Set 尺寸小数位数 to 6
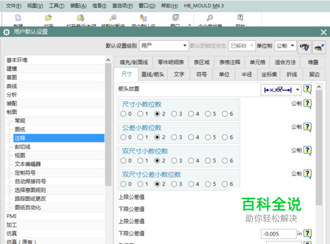The width and height of the screenshot is (330, 244). [225, 114]
